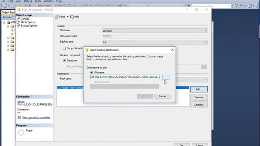The image size is (260, 146).
Task: Click the Recovery model field showing SIMPLE
Action: pos(155,36)
